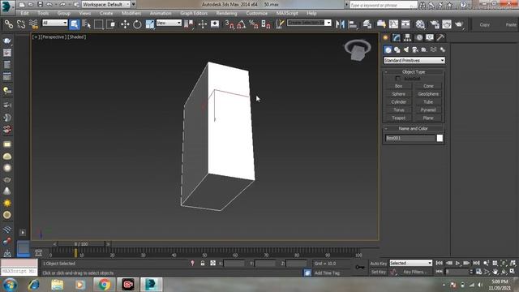Open the Material Editor

pos(420,24)
